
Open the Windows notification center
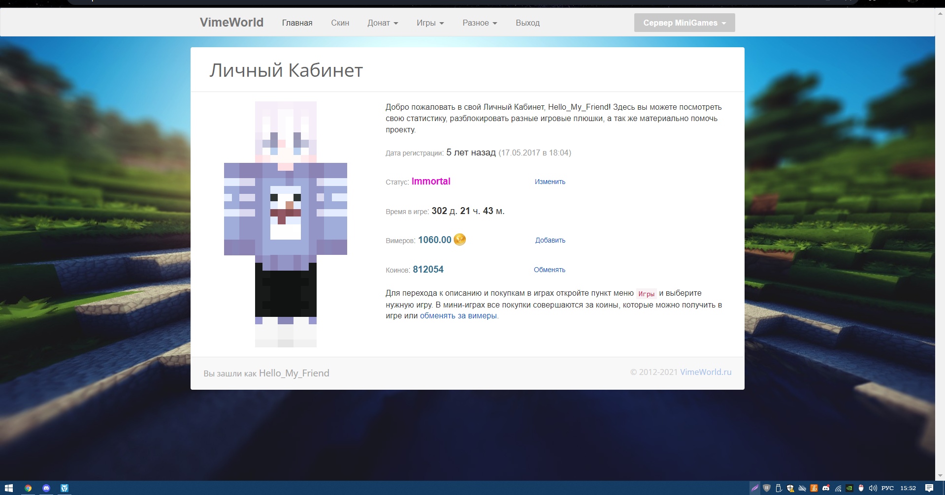click(x=929, y=488)
